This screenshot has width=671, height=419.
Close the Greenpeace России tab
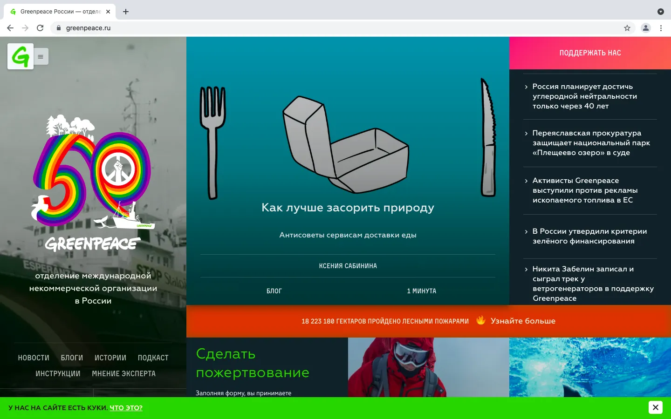click(x=108, y=12)
